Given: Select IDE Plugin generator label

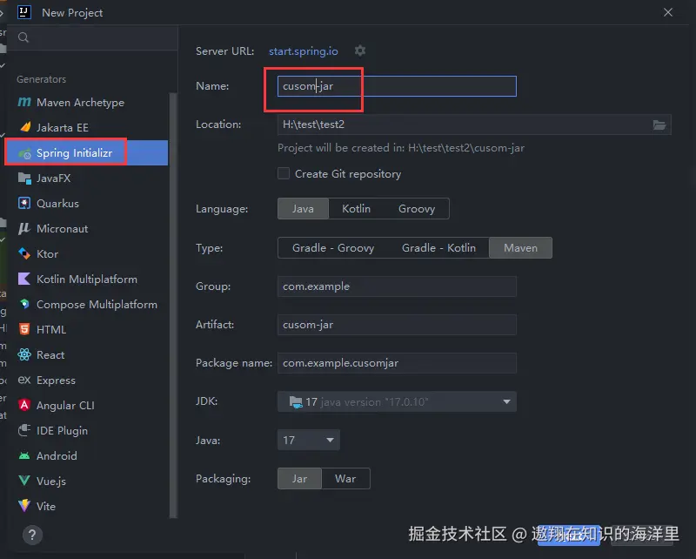Looking at the screenshot, I should (x=62, y=431).
